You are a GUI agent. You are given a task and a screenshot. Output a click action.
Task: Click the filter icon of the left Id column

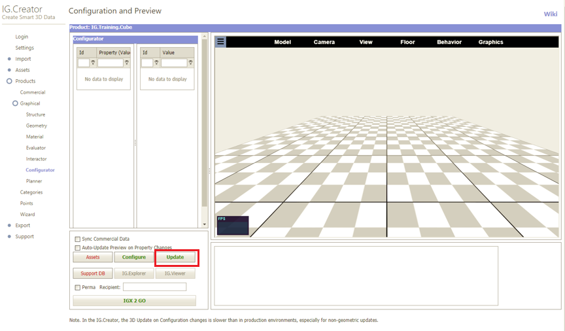(x=93, y=63)
